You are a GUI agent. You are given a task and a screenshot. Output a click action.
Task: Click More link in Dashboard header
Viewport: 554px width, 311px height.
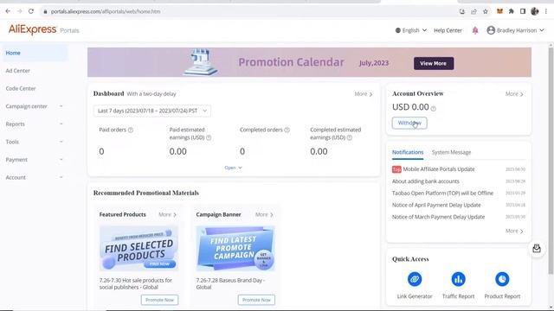click(364, 94)
